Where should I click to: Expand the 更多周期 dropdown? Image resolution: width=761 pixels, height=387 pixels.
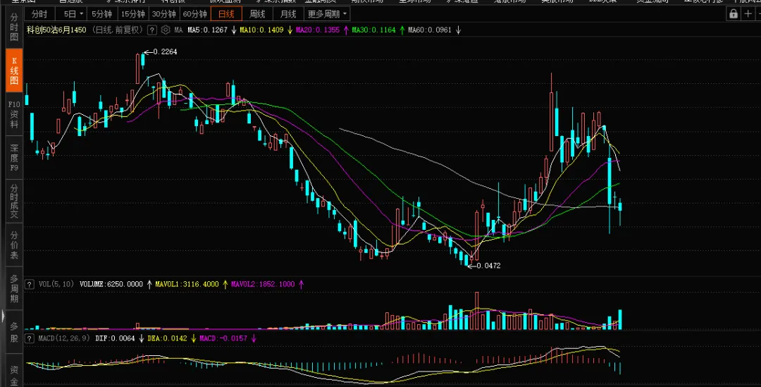[328, 14]
